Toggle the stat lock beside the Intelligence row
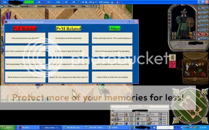This screenshot has width=209, height=130. [x=112, y=124]
